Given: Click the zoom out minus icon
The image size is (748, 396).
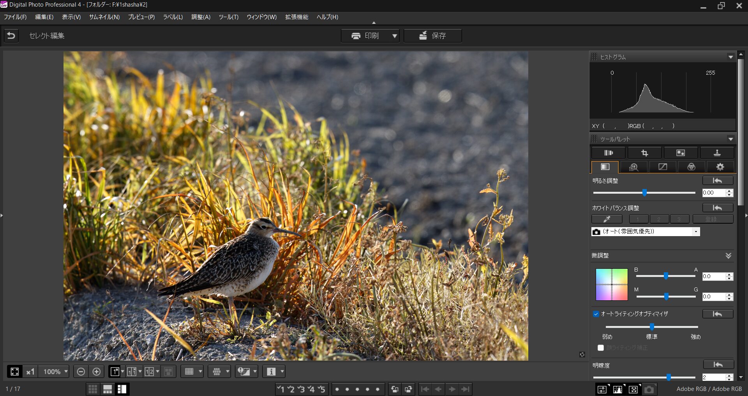Looking at the screenshot, I should point(81,371).
